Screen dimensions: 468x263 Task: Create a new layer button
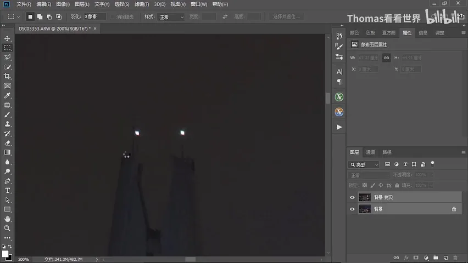tap(445, 258)
